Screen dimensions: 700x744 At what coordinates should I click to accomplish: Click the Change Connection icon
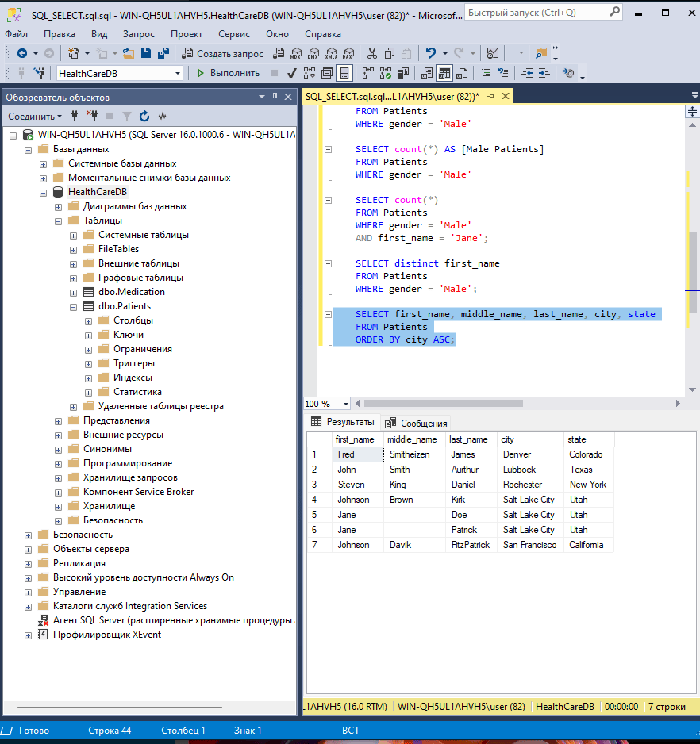pyautogui.click(x=40, y=73)
